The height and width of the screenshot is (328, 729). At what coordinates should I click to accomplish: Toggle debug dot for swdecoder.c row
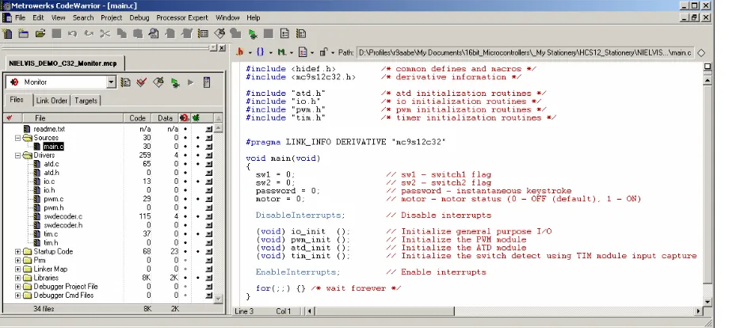[x=197, y=216]
